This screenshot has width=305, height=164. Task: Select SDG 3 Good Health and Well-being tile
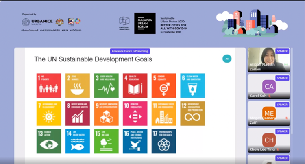107,85
